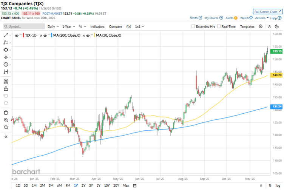Enable the Extended Hrs checkbox
Screen dimensions: 284x190
tap(194, 27)
